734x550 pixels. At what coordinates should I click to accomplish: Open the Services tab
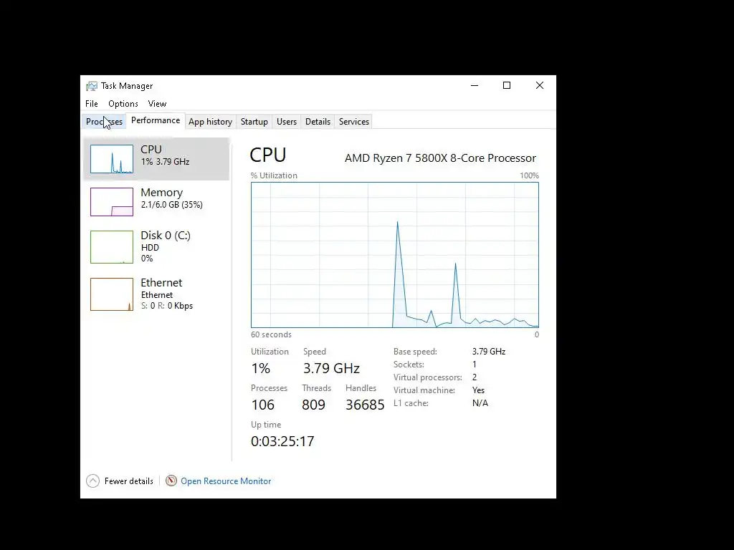pyautogui.click(x=354, y=122)
